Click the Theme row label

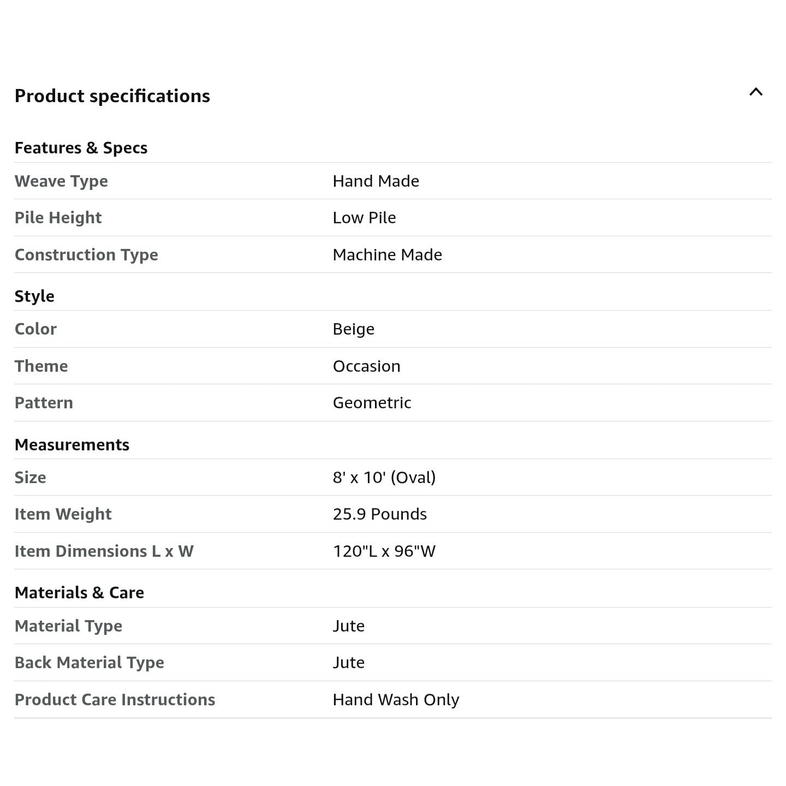pos(41,366)
